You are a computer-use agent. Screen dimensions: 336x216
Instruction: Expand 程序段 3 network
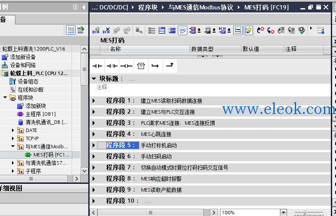pos(93,123)
